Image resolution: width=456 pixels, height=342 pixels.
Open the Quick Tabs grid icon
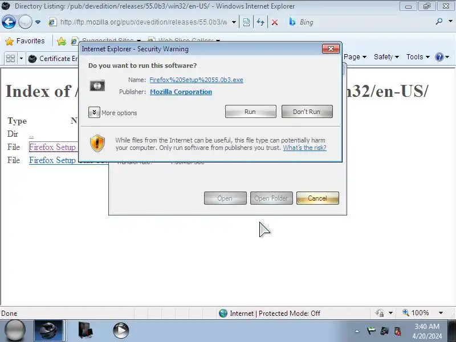click(x=10, y=59)
